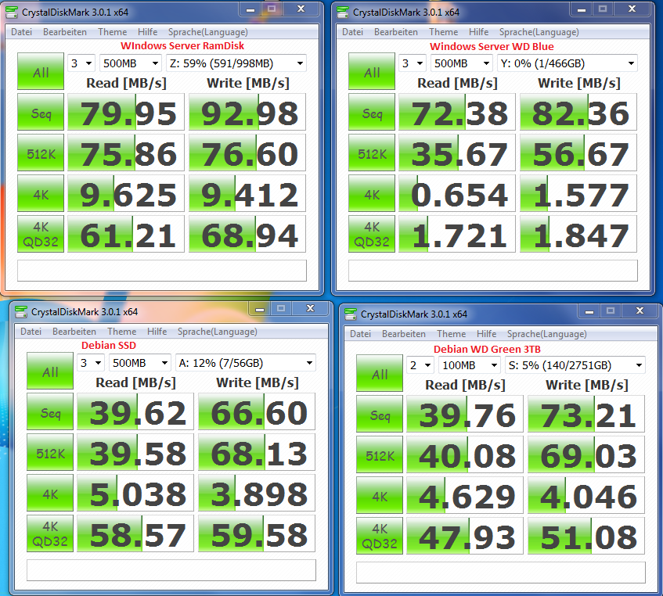Click the app icon in Debian SSD window title bar
Image resolution: width=663 pixels, height=596 pixels.
[x=21, y=312]
